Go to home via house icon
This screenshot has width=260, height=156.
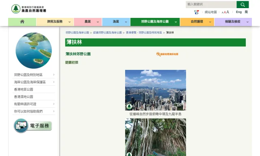[x=22, y=22]
